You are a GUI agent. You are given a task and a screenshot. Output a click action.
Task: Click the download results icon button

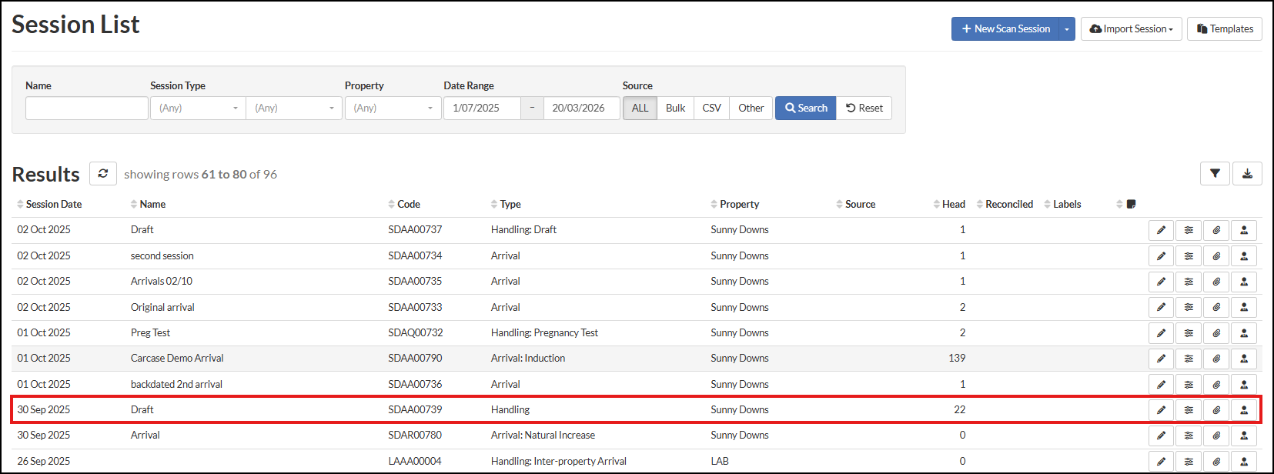[x=1247, y=174]
